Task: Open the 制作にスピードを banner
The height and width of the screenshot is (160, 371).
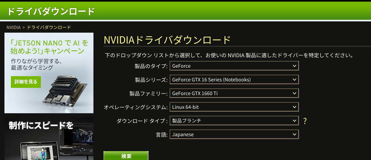Action: pos(49,139)
